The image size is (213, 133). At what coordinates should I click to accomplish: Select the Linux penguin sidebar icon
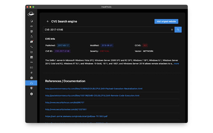coord(31,36)
